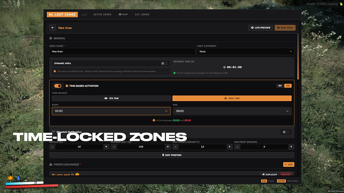Choose GTA Time as time source
This screenshot has height=193, width=344.
112,98
